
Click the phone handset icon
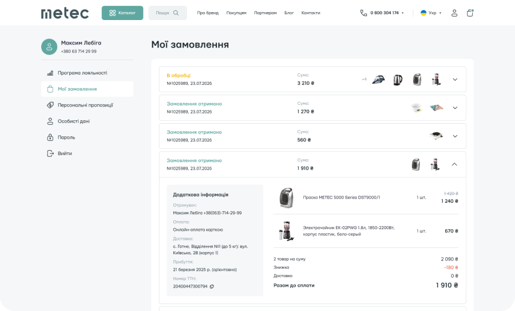tap(363, 13)
